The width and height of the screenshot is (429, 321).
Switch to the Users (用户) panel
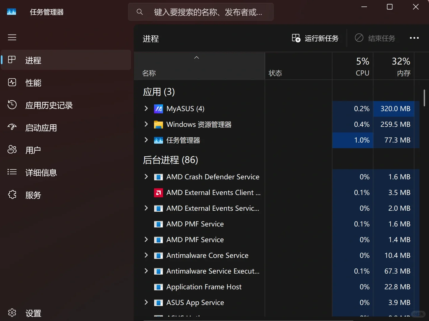click(33, 150)
